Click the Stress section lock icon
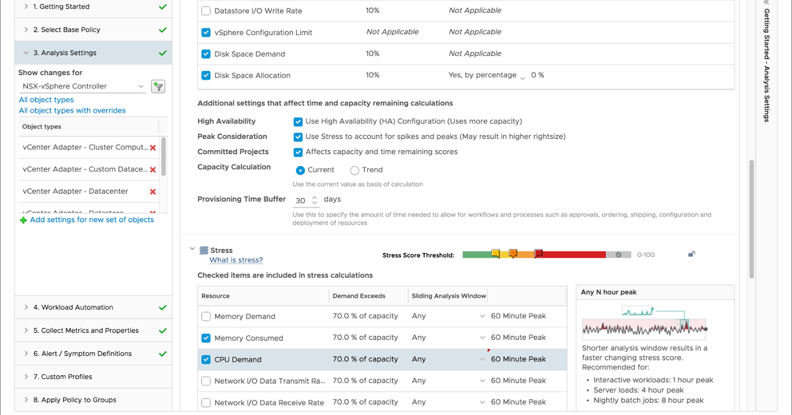 click(691, 254)
